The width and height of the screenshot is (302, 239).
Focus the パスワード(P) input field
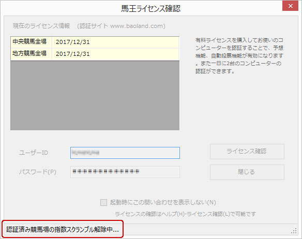click(x=125, y=172)
